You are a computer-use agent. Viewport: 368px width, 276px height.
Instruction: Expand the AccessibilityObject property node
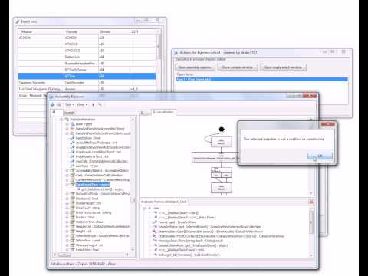pos(67,170)
